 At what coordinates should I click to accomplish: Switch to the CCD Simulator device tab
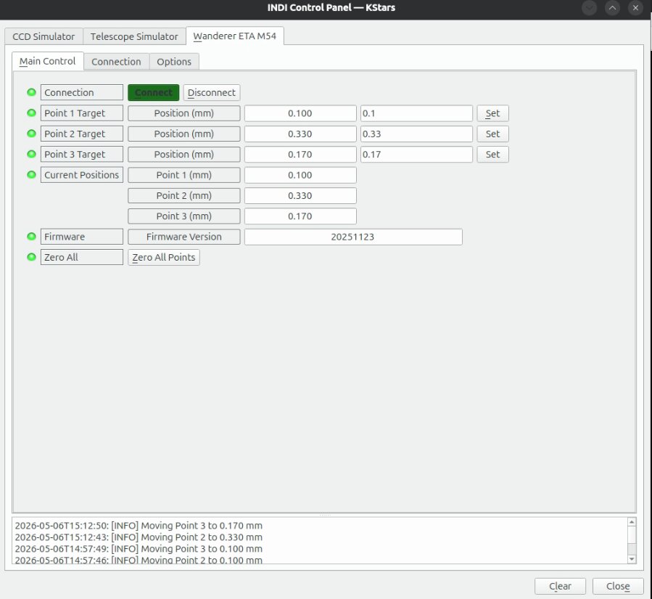click(44, 36)
